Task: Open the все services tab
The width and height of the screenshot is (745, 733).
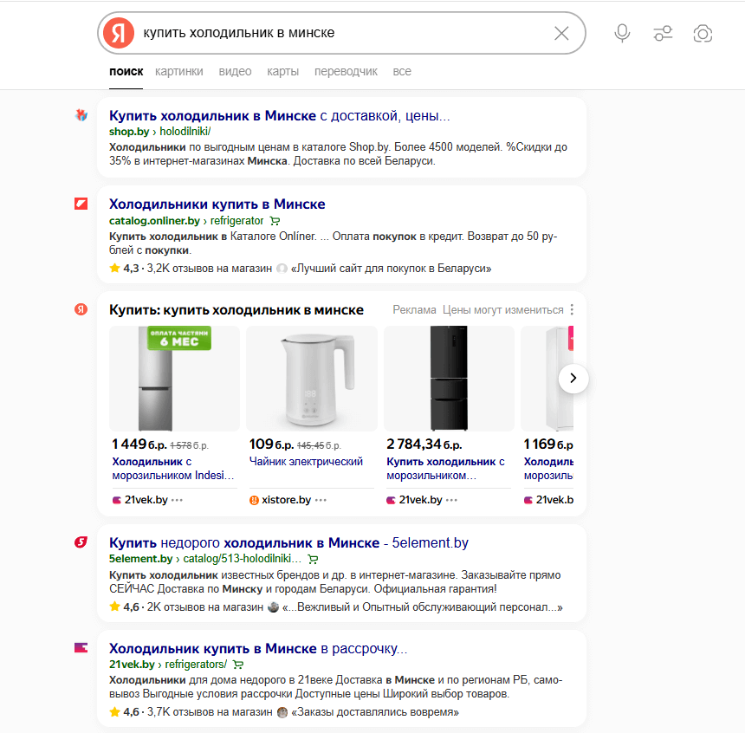Action: (402, 71)
